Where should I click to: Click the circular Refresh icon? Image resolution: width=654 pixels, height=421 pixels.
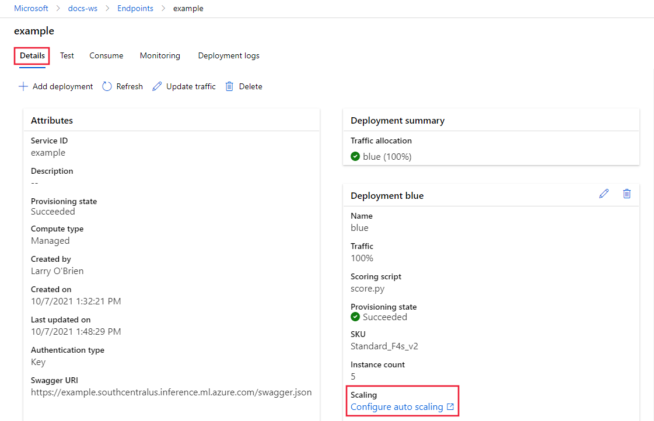coord(107,86)
